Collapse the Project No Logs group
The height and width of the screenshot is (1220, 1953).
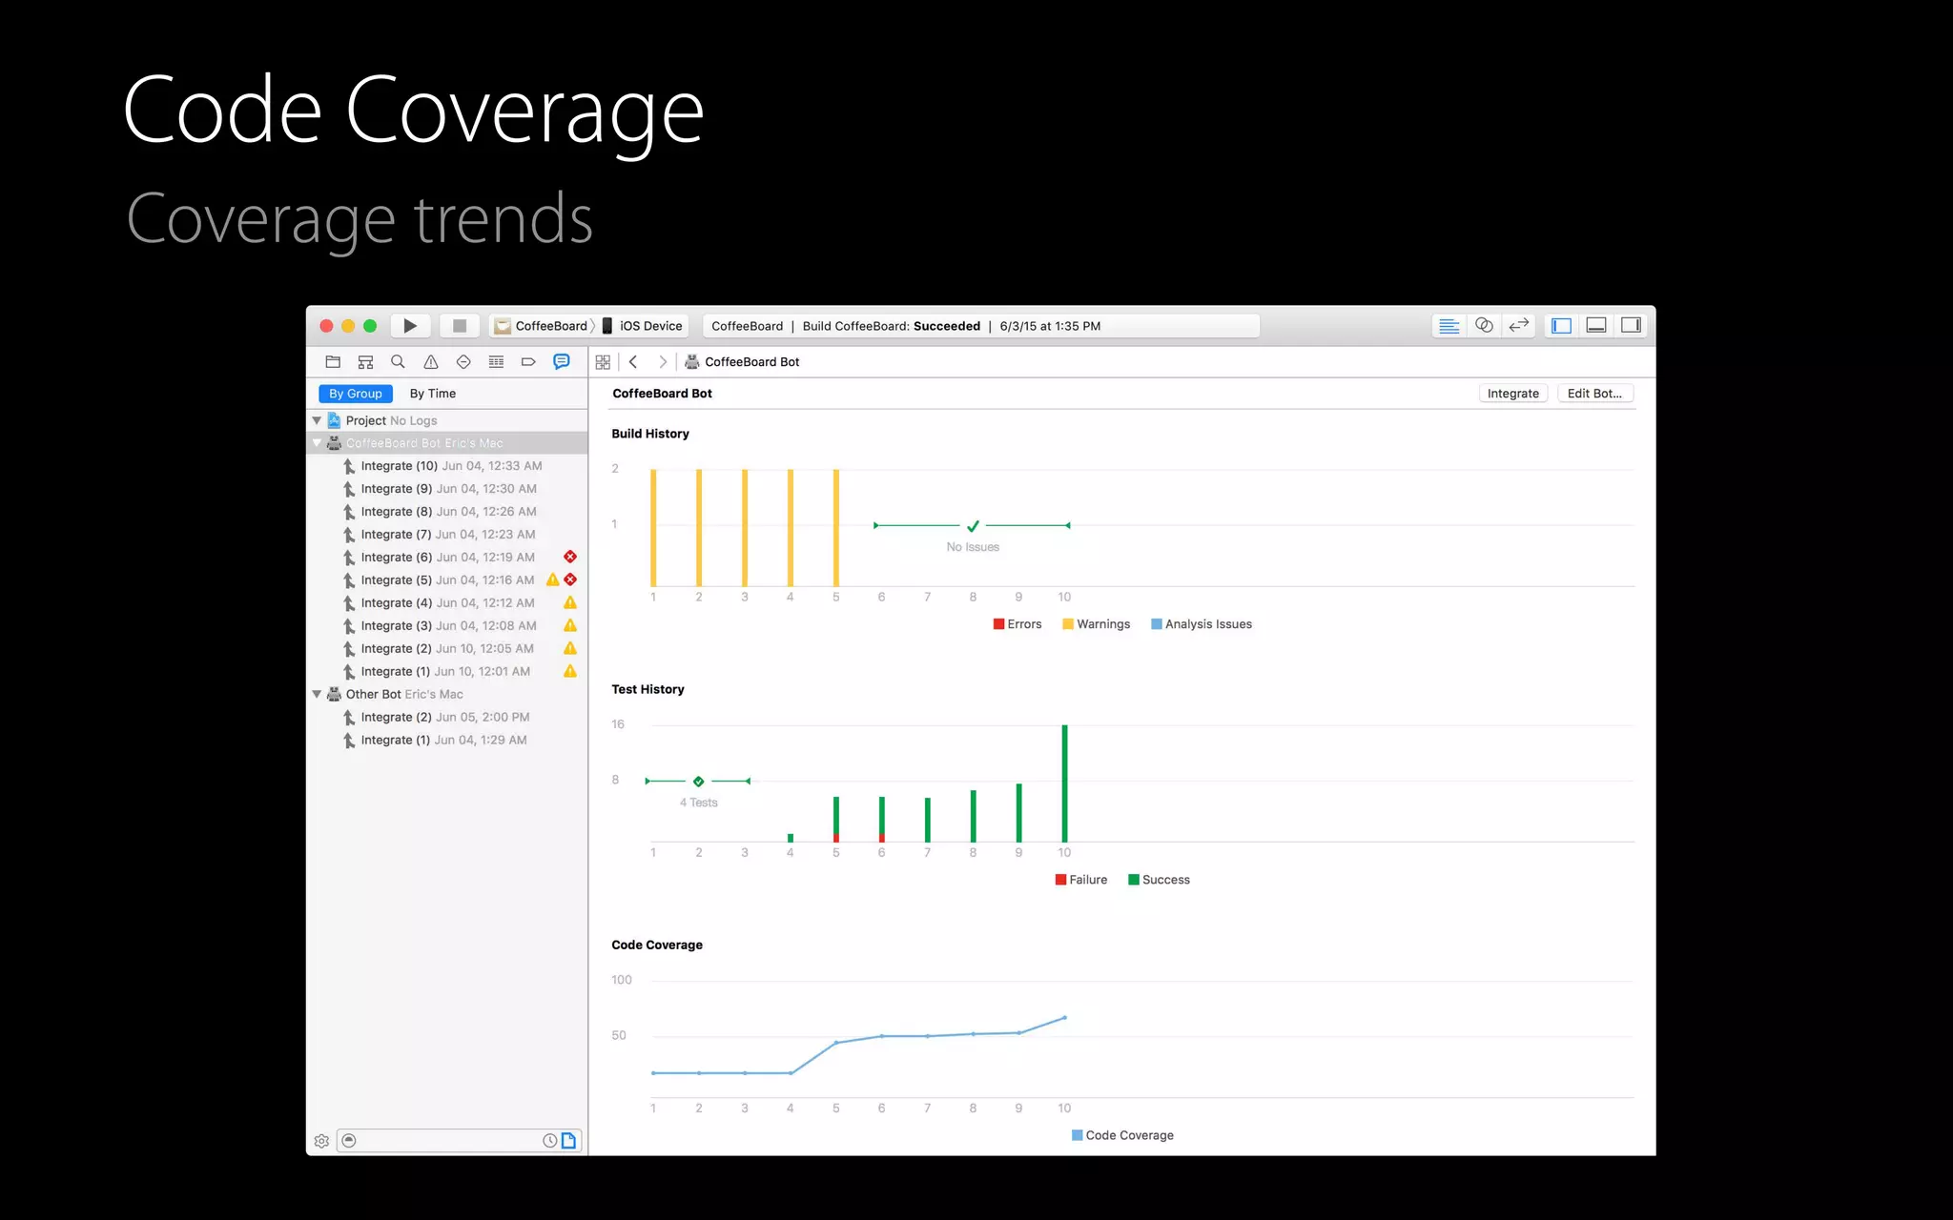(x=317, y=420)
